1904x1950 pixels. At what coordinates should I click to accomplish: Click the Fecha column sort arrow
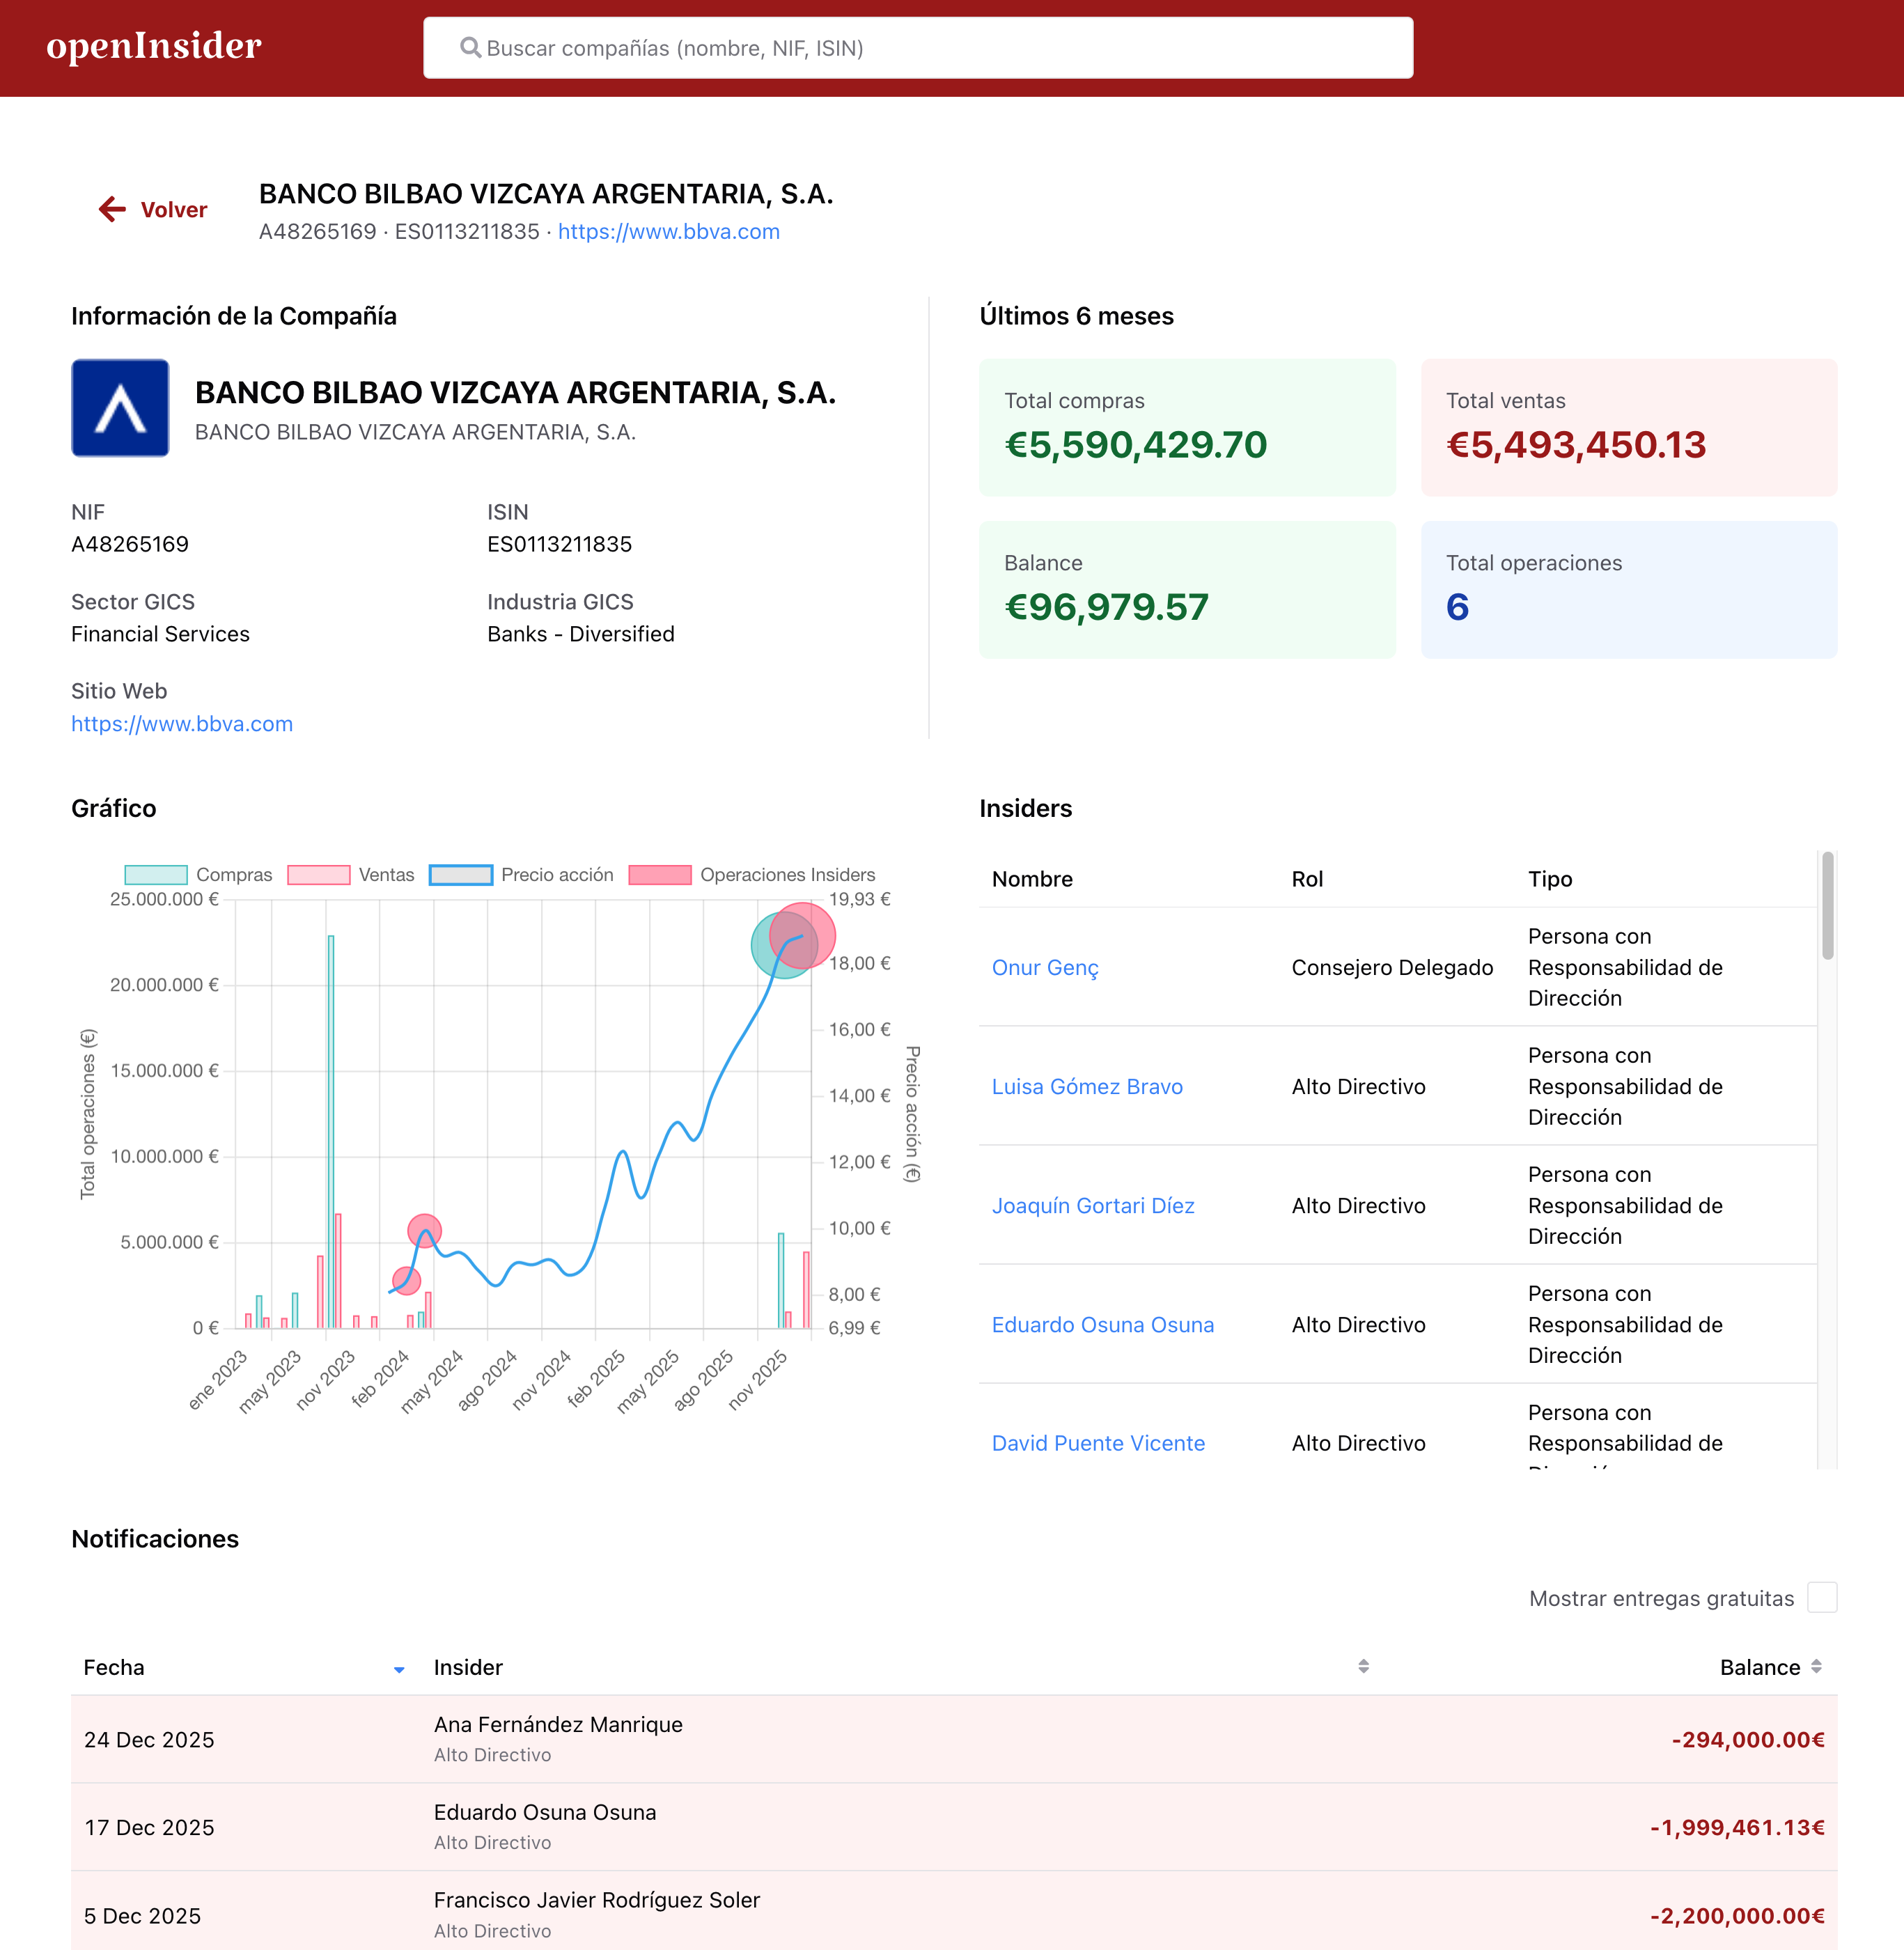coord(399,1669)
